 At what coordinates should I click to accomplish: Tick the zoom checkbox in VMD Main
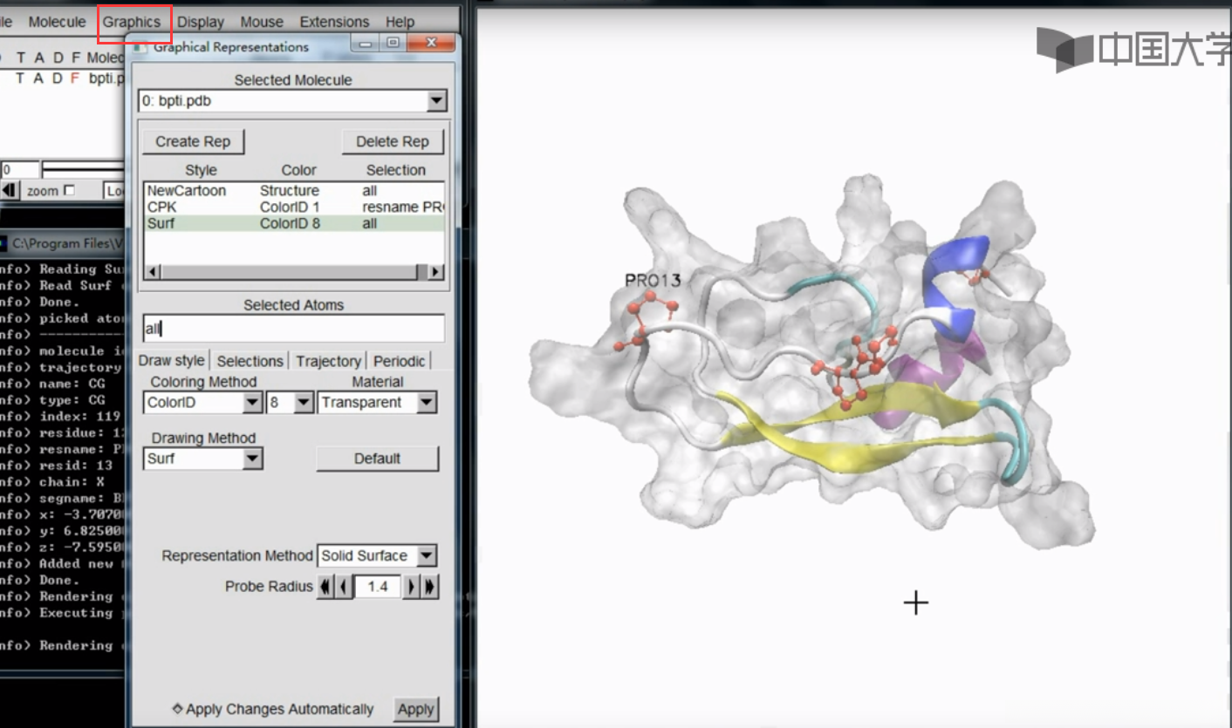click(x=70, y=190)
